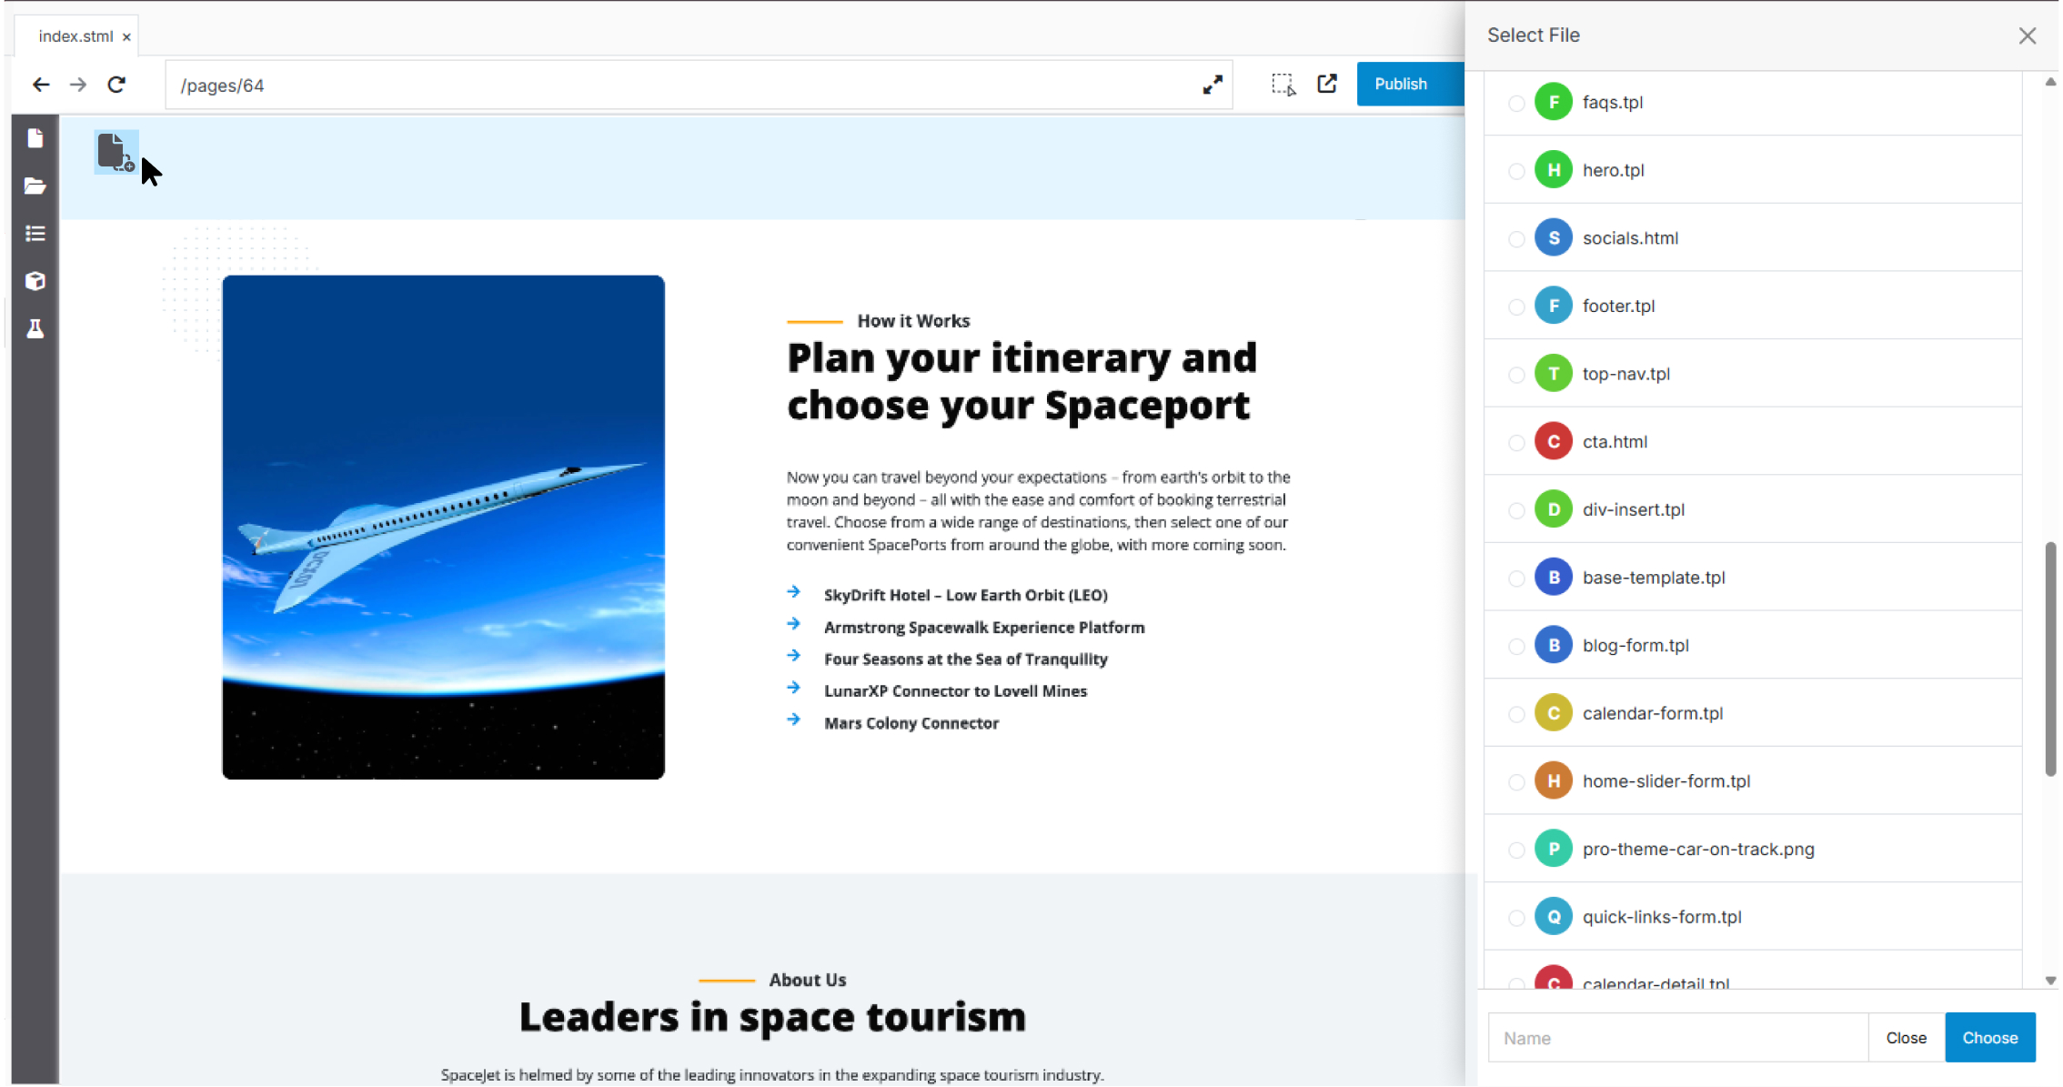Click the SkyDrift Hotel list item

966,595
